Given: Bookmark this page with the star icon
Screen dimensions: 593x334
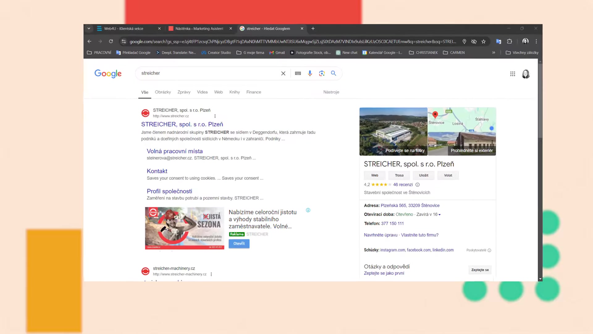Looking at the screenshot, I should [x=484, y=41].
